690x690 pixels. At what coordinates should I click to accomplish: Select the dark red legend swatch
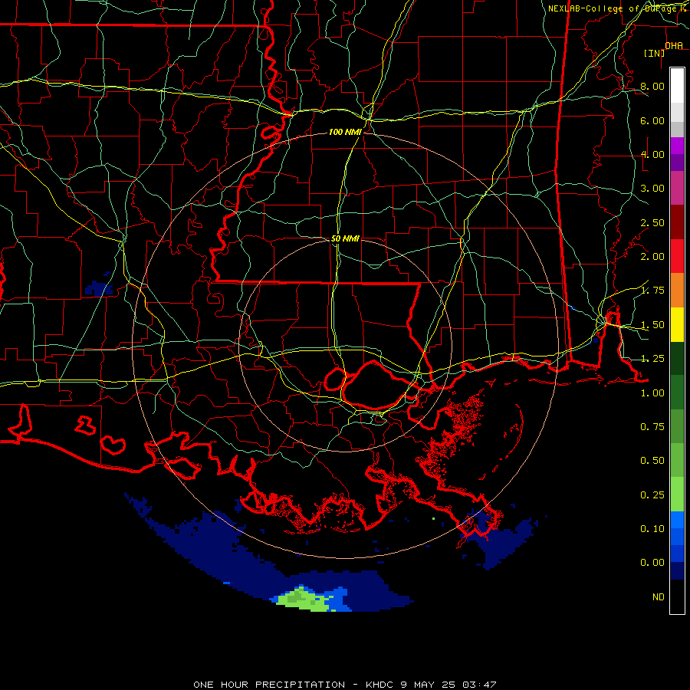point(677,222)
